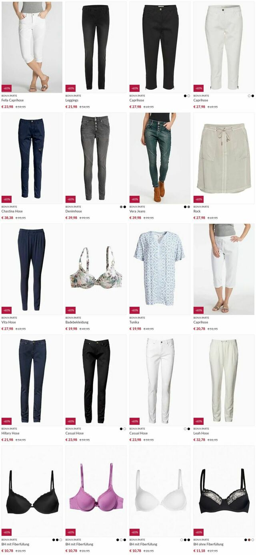The height and width of the screenshot is (555, 256).
Task: Open BH ohne Fiberfüllung product link
Action: [x=208, y=544]
